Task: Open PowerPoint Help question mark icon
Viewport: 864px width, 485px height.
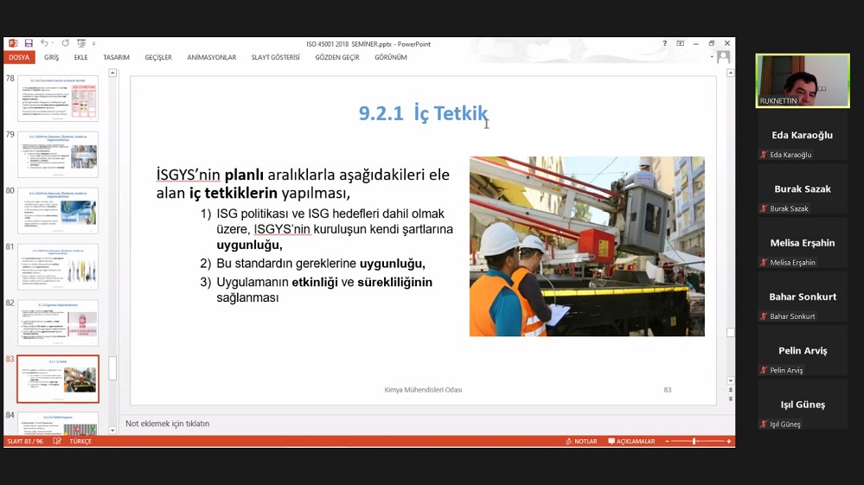Action: (664, 43)
